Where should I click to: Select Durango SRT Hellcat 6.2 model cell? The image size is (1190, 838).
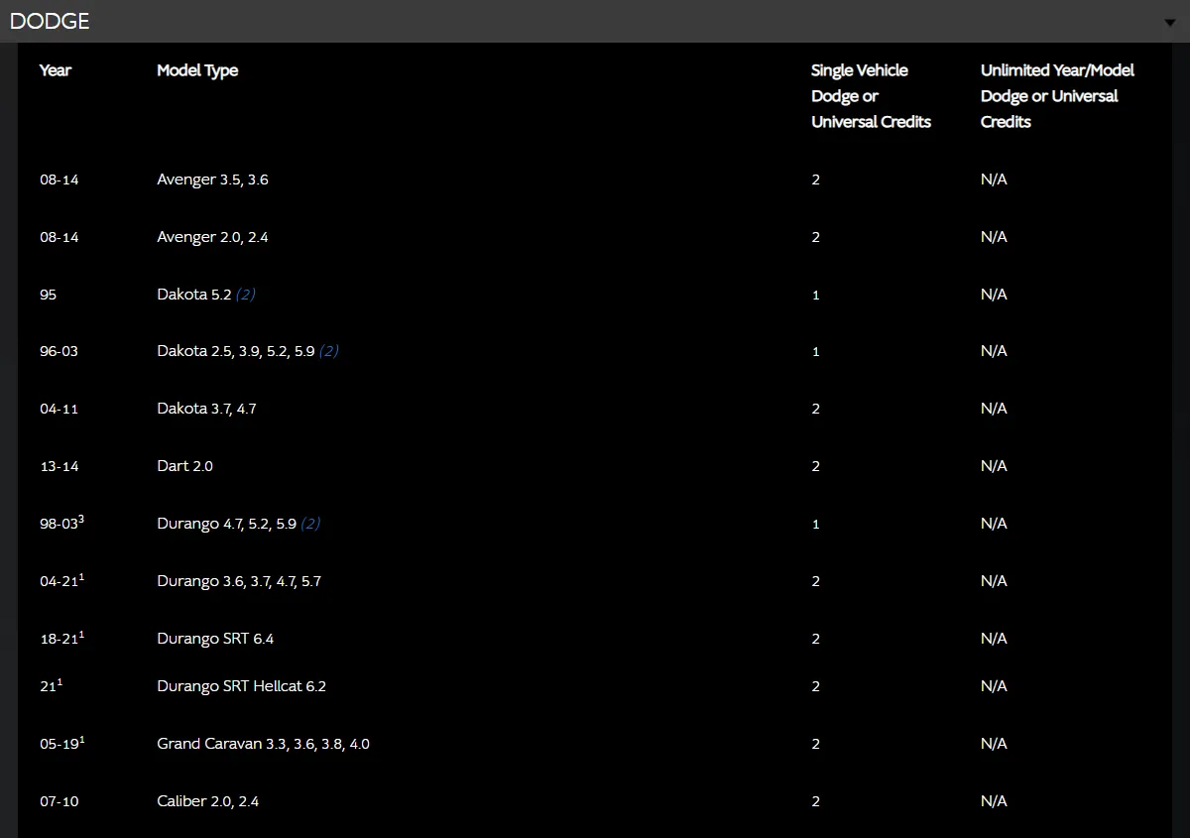(x=241, y=686)
